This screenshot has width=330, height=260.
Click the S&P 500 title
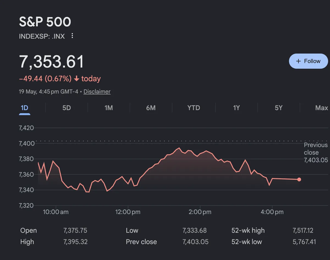tap(45, 22)
